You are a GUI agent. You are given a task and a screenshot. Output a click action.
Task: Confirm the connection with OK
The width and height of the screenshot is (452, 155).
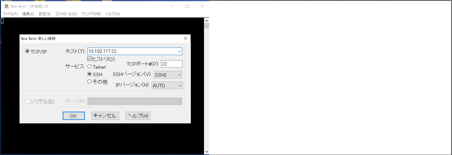click(74, 116)
